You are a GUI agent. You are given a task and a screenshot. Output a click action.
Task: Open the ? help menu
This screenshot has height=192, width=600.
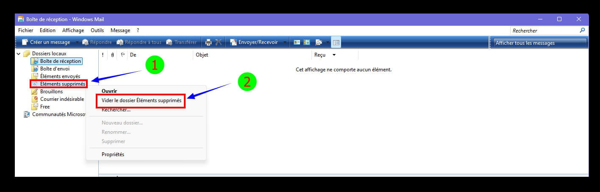point(138,30)
